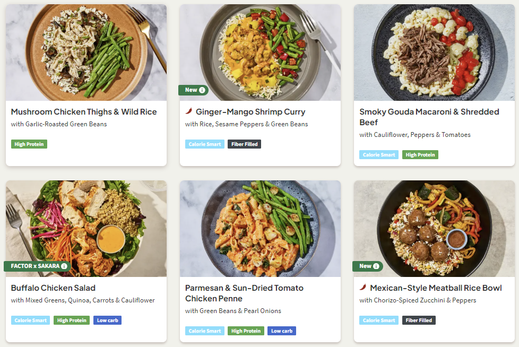Click Fiber Filled tag on Mexican-Style Meatball Bowl
The image size is (519, 347).
tap(418, 320)
